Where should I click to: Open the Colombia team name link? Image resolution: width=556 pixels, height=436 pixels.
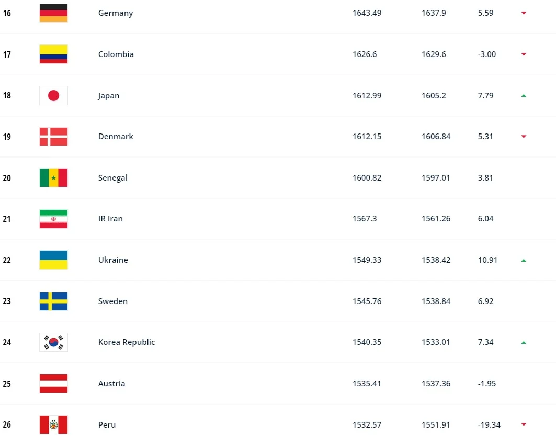click(116, 54)
